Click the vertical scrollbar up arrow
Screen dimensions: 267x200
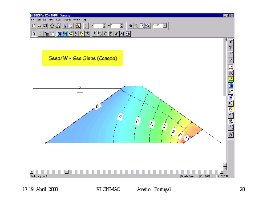click(x=224, y=40)
